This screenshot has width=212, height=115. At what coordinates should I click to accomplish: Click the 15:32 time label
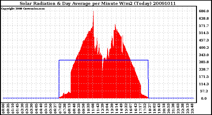[126, 109]
